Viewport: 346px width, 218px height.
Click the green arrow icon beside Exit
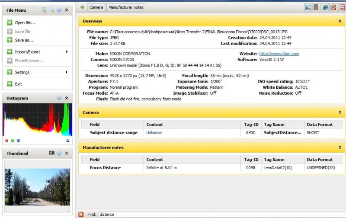pos(10,83)
